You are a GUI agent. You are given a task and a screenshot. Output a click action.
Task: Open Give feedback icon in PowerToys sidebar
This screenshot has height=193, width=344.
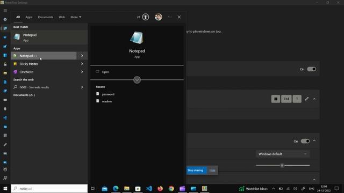(5, 178)
